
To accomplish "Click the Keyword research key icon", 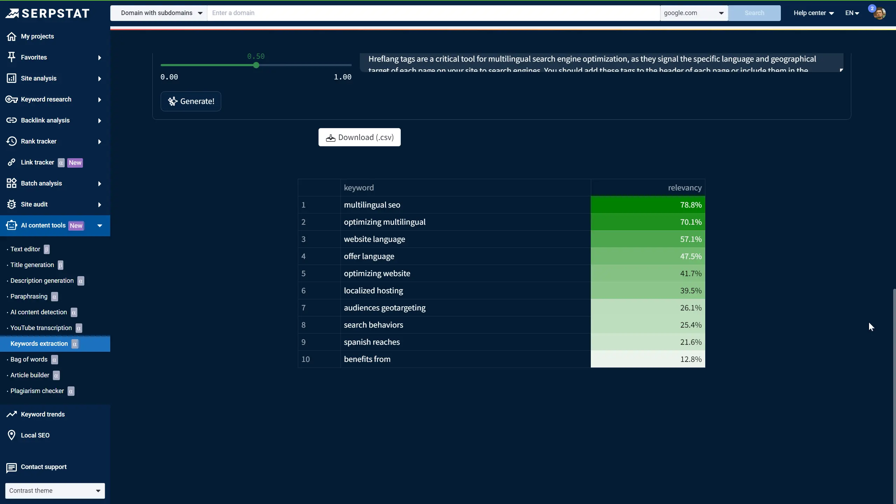I will click(x=12, y=99).
